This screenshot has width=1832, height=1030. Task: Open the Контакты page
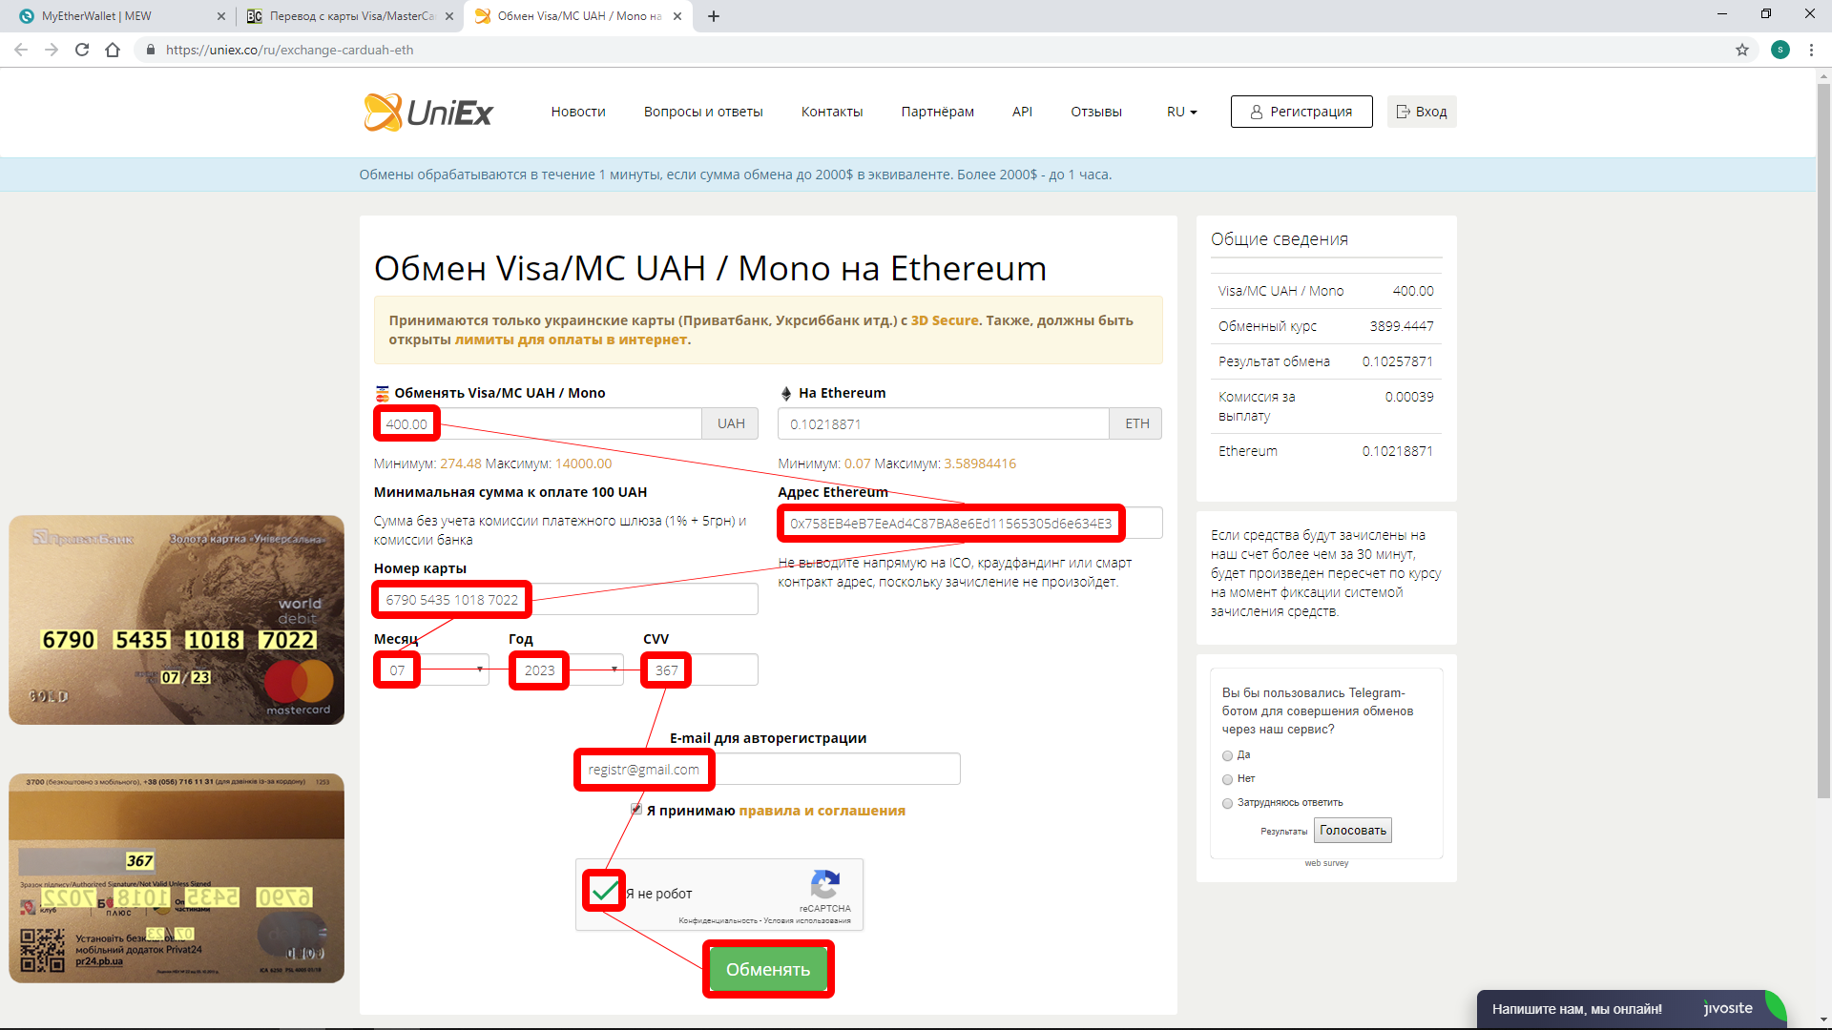(x=832, y=112)
